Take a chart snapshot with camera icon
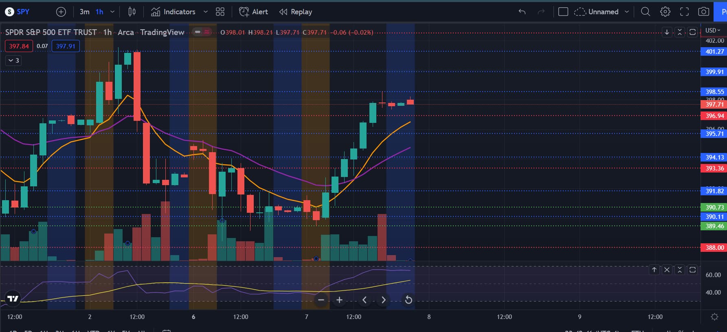Viewport: 727px width, 332px height. [x=703, y=12]
